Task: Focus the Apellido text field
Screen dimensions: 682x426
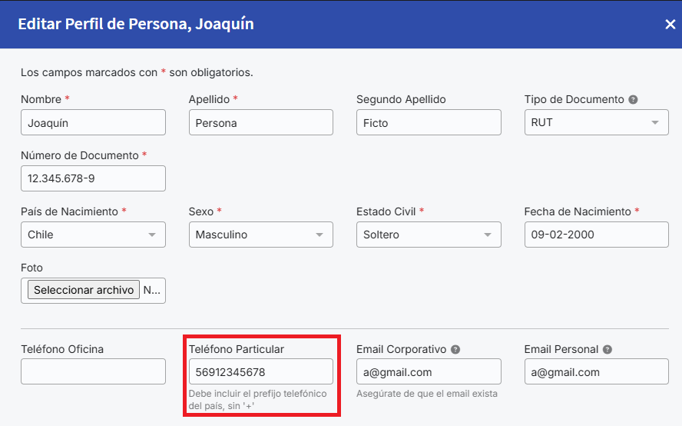Action: click(x=260, y=122)
